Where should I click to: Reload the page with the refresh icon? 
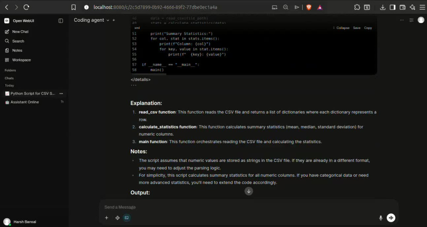(26, 7)
